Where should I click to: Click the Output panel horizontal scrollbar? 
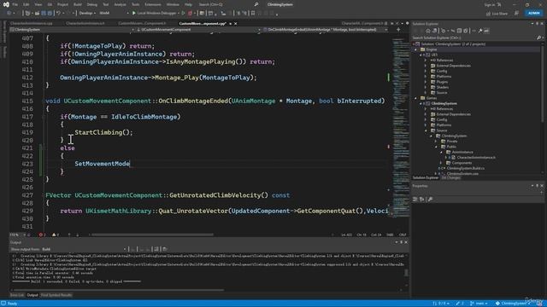119,290
